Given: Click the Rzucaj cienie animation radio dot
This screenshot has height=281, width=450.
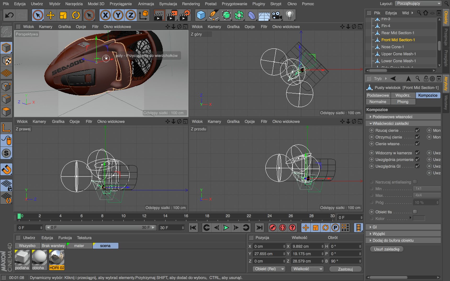Looking at the screenshot, I should click(x=372, y=130).
